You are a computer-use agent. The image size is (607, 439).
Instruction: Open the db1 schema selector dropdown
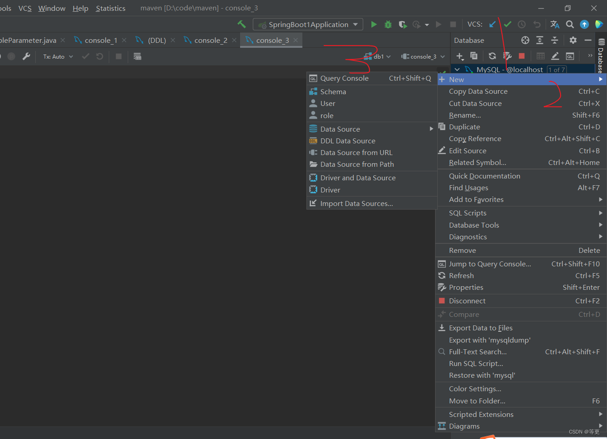(x=378, y=56)
